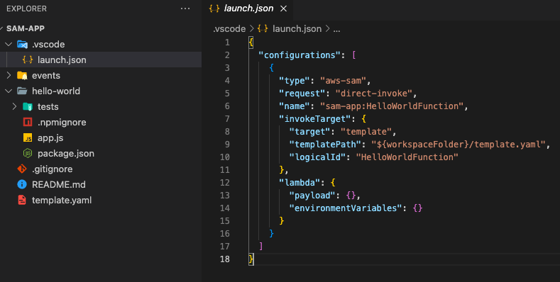Image resolution: width=560 pixels, height=282 pixels.
Task: Select the hello-world folder
Action: tap(56, 91)
